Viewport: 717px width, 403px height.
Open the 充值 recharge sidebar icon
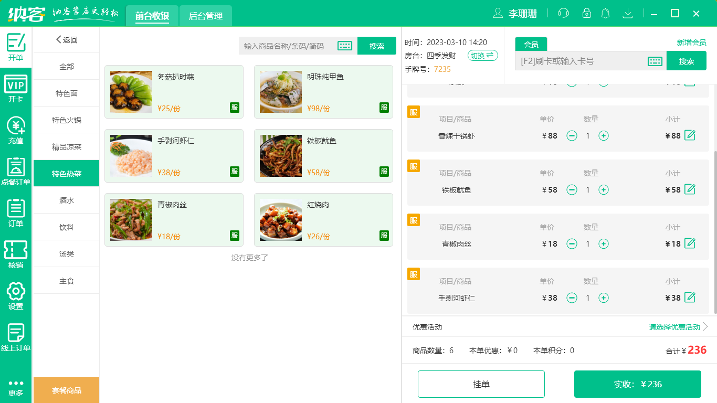tap(16, 130)
